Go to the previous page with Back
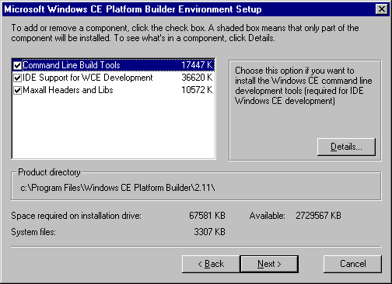Image resolution: width=392 pixels, height=284 pixels. (211, 264)
